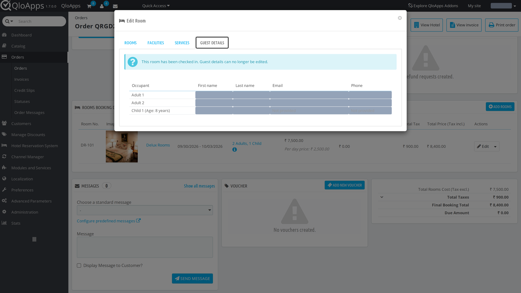Click the QloApps logo
The image size is (521, 293).
tap(22, 6)
